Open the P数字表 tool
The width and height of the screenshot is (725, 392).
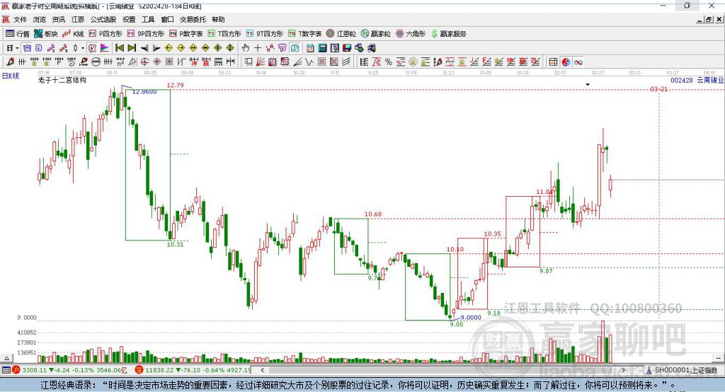(186, 34)
